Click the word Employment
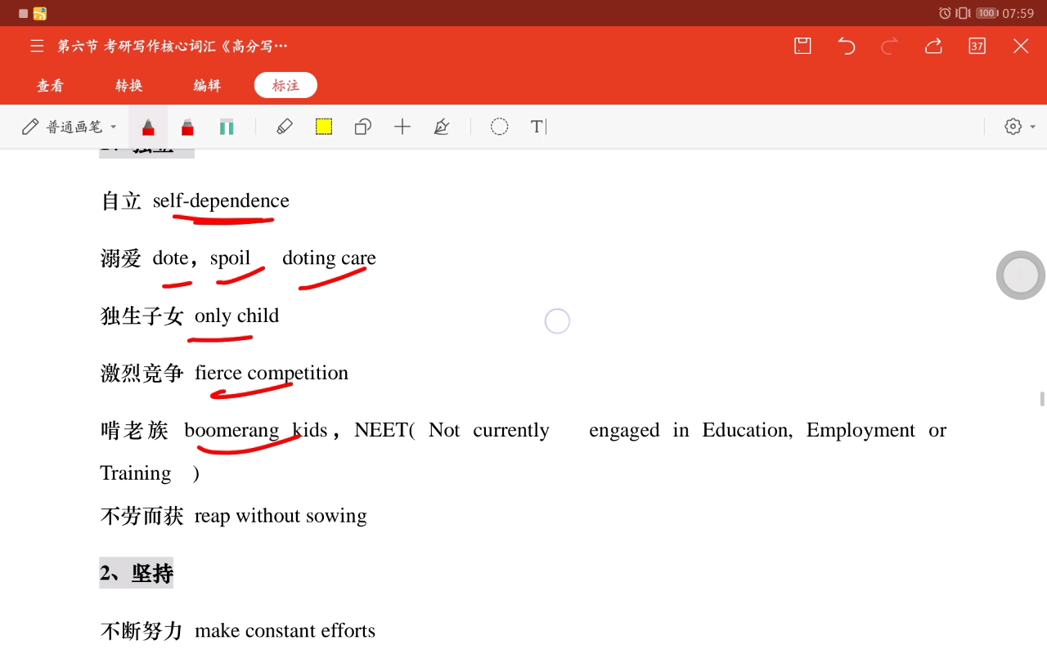Screen dimensions: 1047x654 click(861, 430)
